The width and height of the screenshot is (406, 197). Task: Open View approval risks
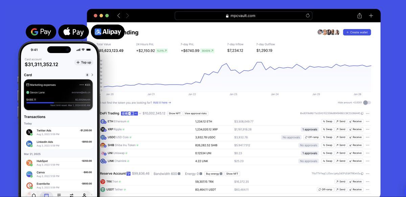[196, 114]
